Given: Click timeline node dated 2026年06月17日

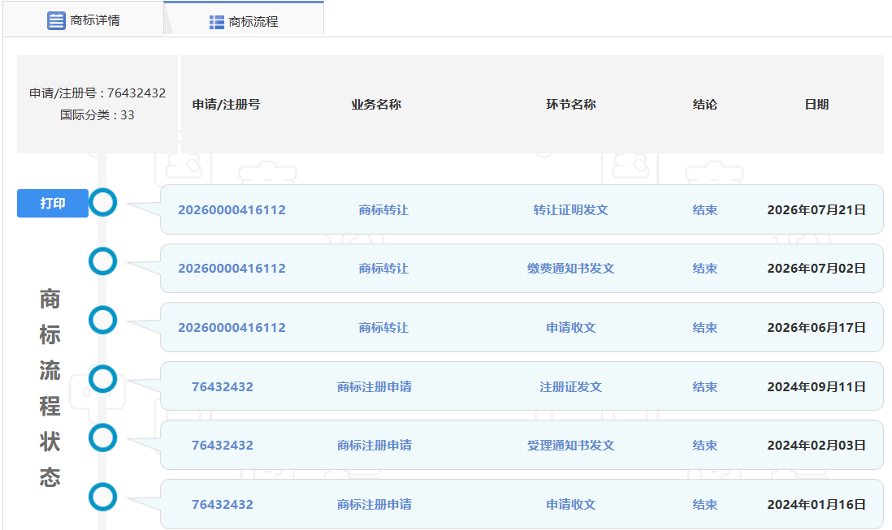Looking at the screenshot, I should (103, 320).
